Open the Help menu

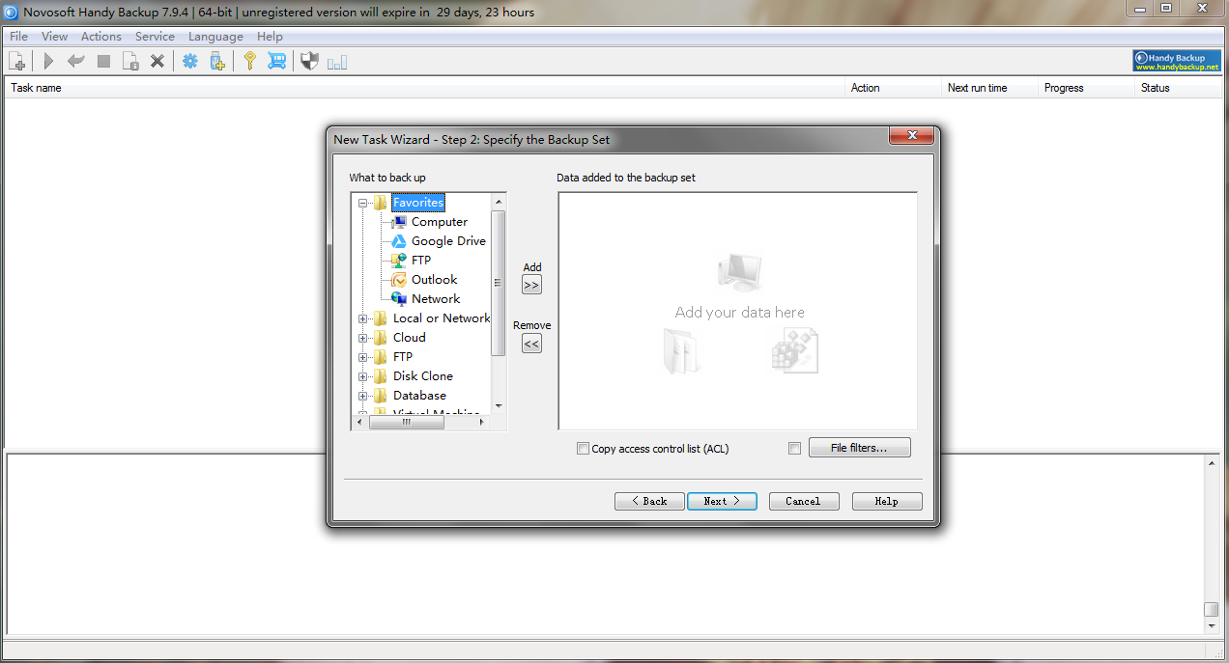(x=270, y=37)
